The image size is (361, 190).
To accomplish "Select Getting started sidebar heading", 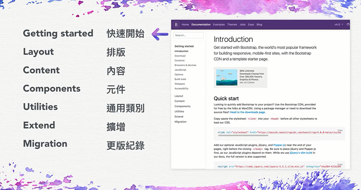I will [x=184, y=46].
